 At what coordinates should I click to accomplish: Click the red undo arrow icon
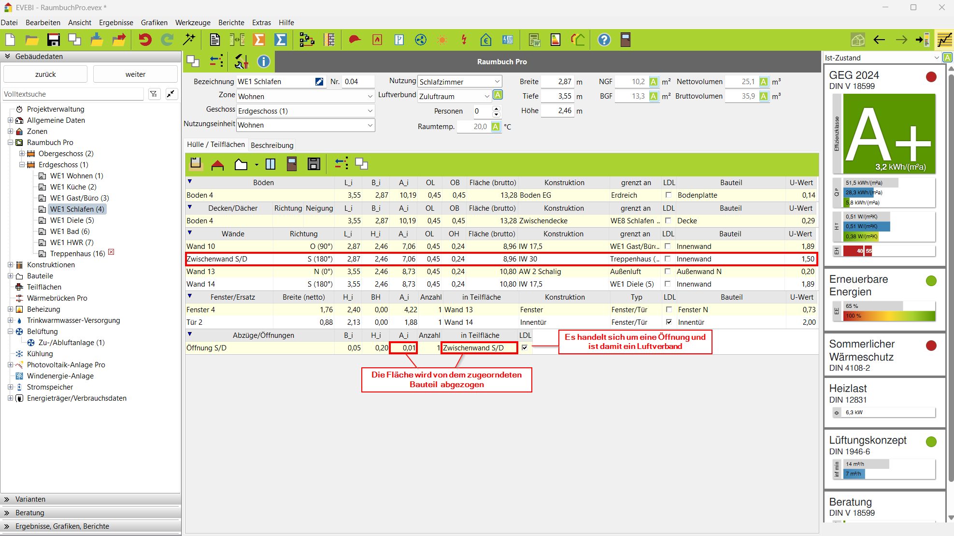145,40
